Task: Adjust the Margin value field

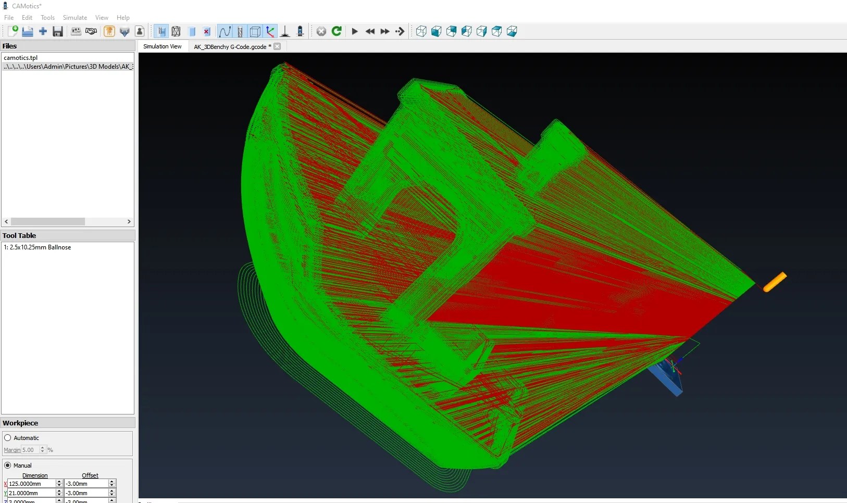Action: [x=29, y=450]
